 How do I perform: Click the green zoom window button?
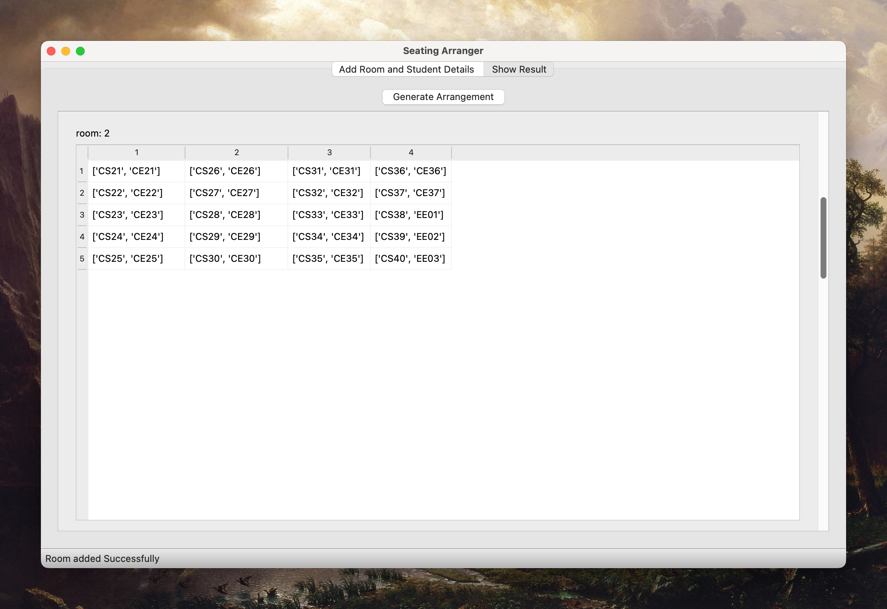click(x=80, y=51)
